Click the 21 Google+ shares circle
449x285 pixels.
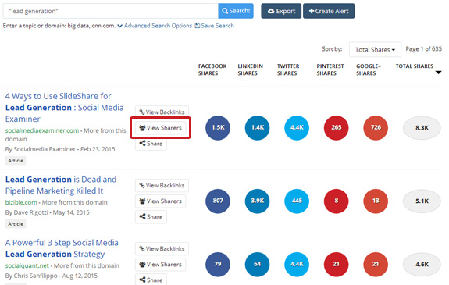pyautogui.click(x=376, y=265)
